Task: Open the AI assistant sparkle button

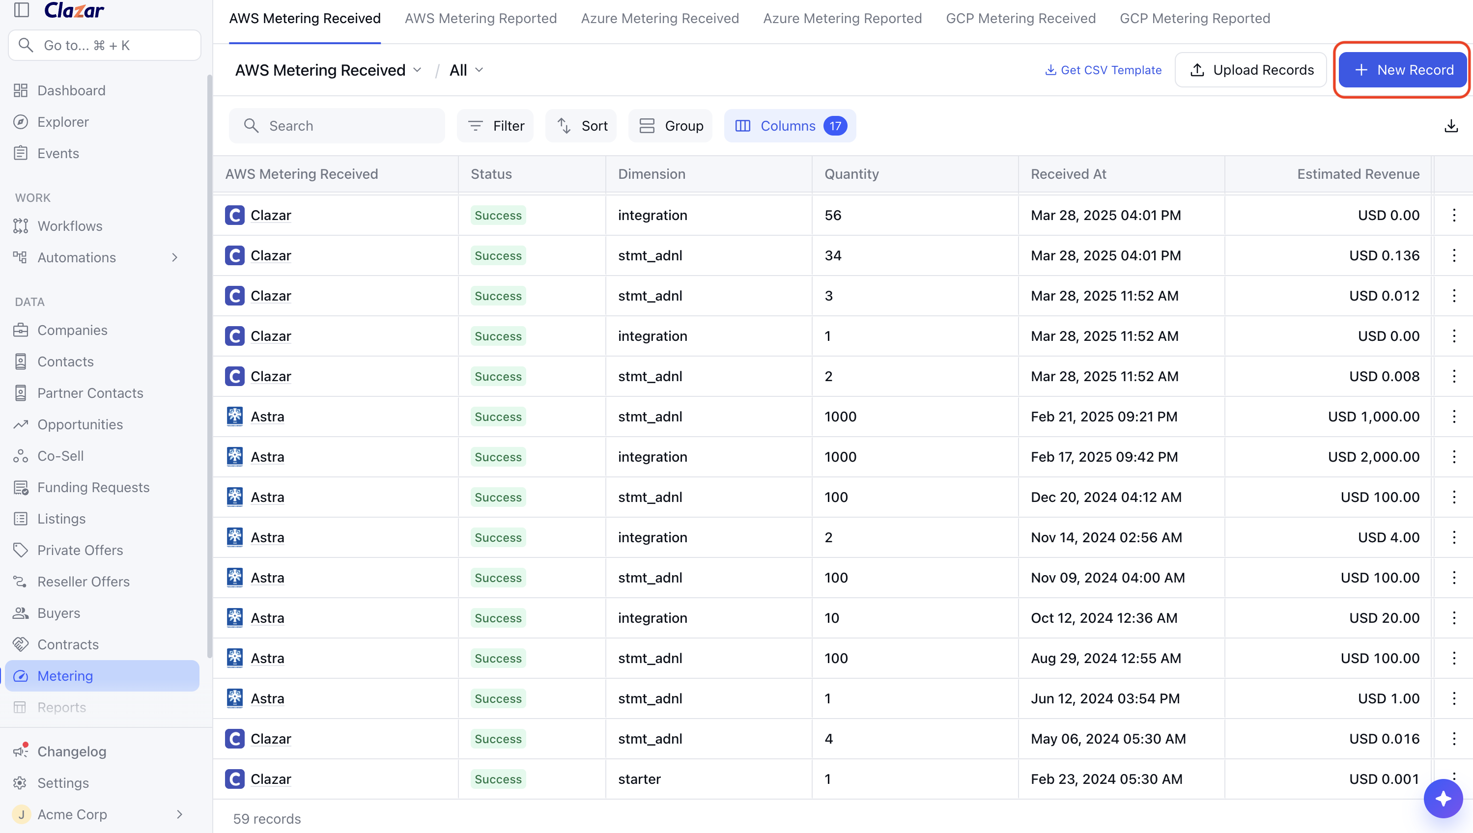Action: click(1443, 799)
